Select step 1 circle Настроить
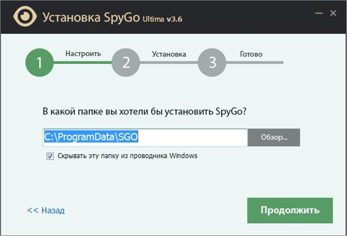The height and width of the screenshot is (236, 347). pyautogui.click(x=40, y=62)
